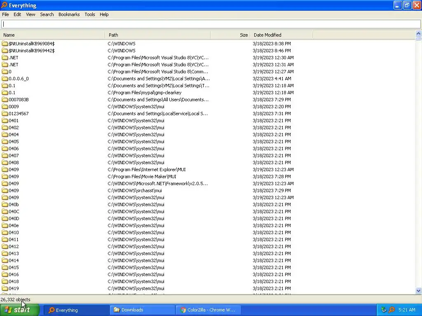Click folder icon of .NET dated 12:30 AM

[x=5, y=58]
